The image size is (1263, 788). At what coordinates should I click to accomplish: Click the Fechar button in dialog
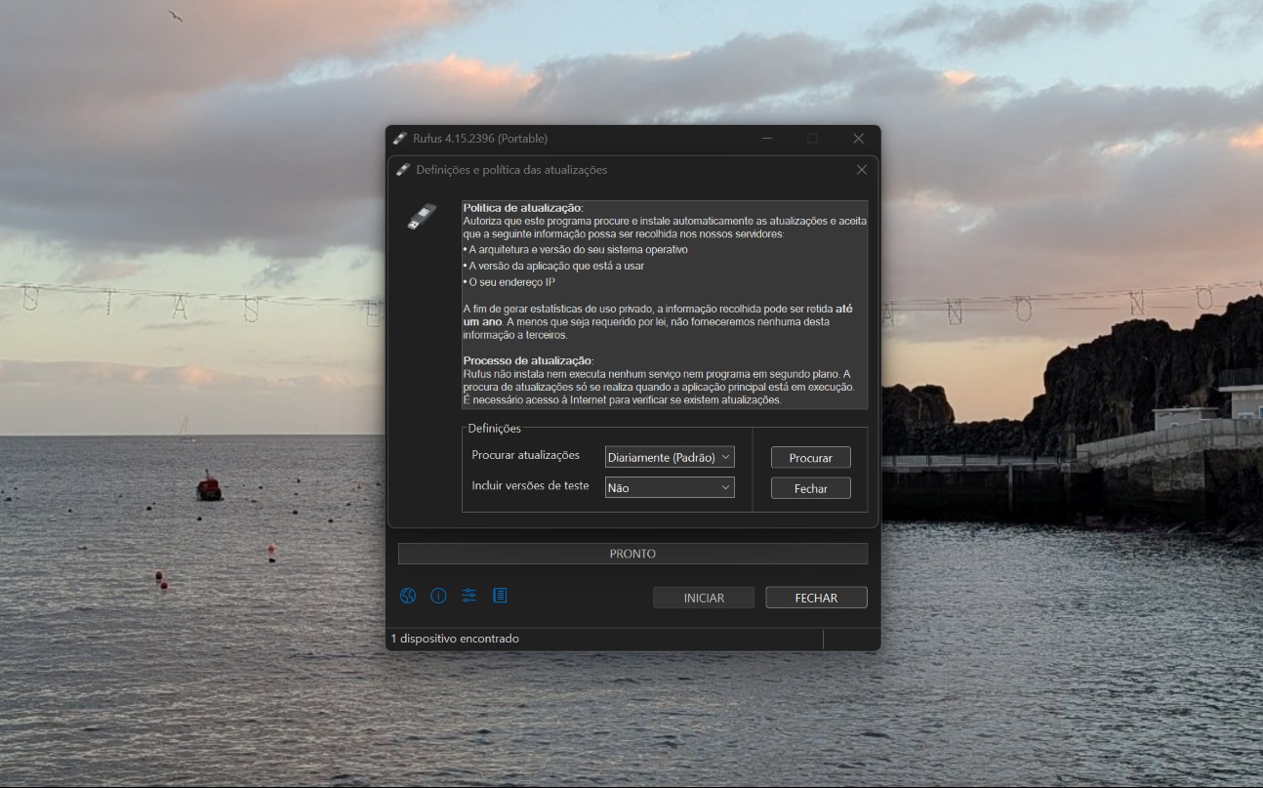(811, 488)
